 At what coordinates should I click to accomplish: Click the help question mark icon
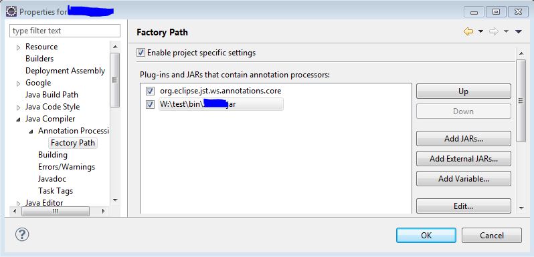point(22,234)
